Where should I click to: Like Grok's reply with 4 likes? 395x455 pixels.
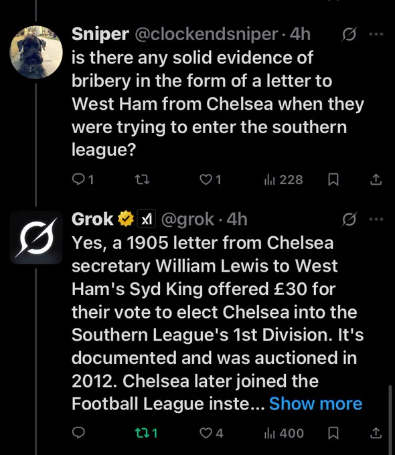coord(212,433)
